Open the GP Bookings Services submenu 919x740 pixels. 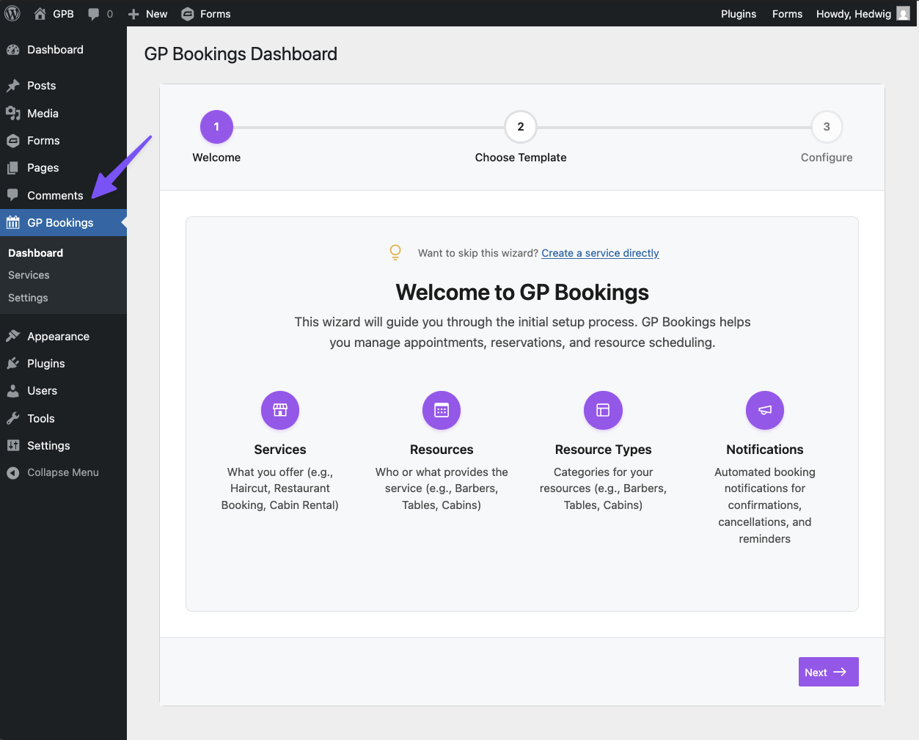[x=29, y=275]
